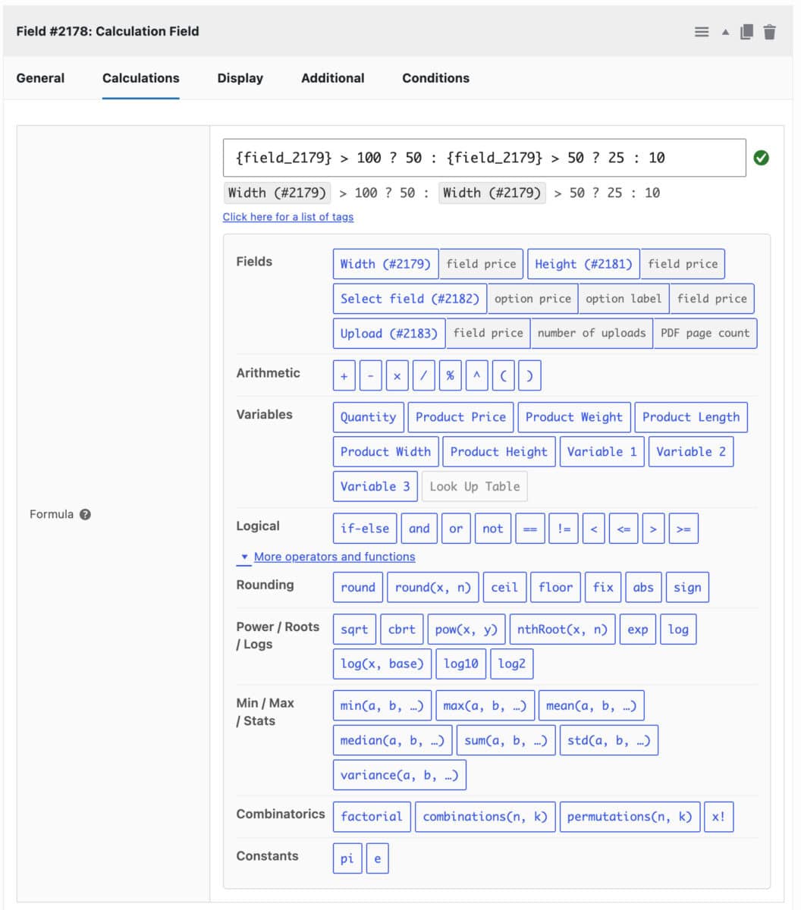
Task: Insert an opening parenthesis
Action: click(x=503, y=376)
